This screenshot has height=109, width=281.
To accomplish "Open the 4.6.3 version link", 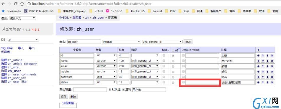I will click(x=35, y=29).
